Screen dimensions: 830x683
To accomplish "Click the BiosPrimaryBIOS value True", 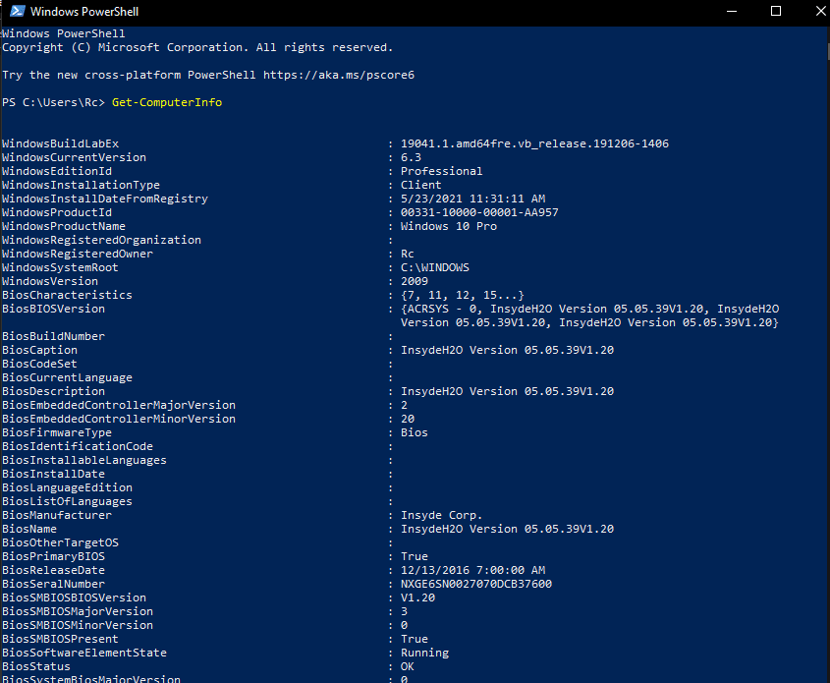I will point(414,556).
